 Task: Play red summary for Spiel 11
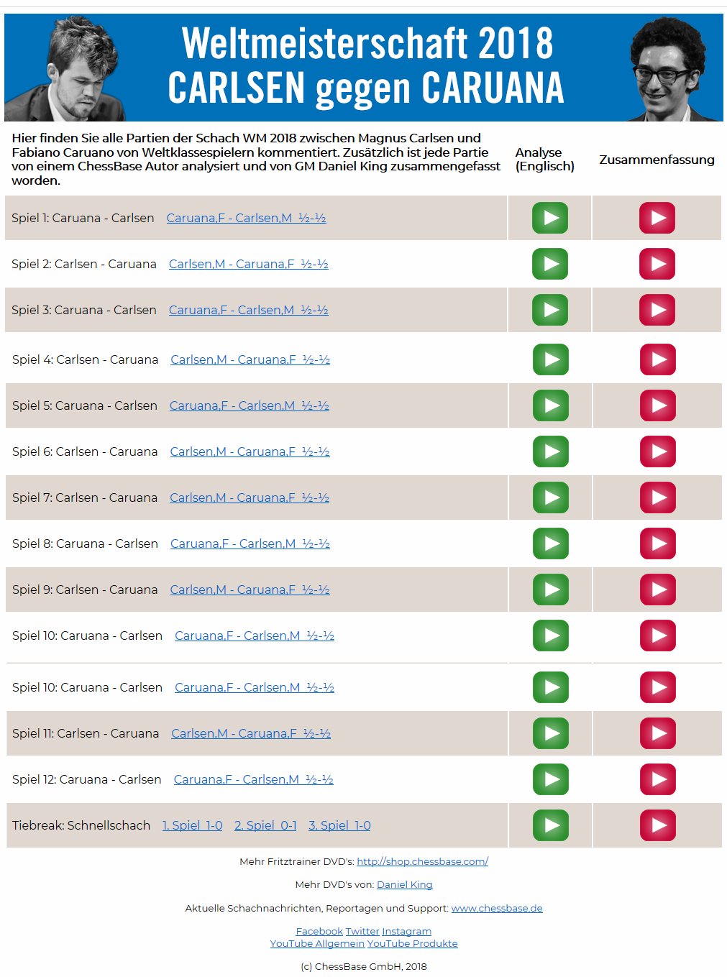658,733
